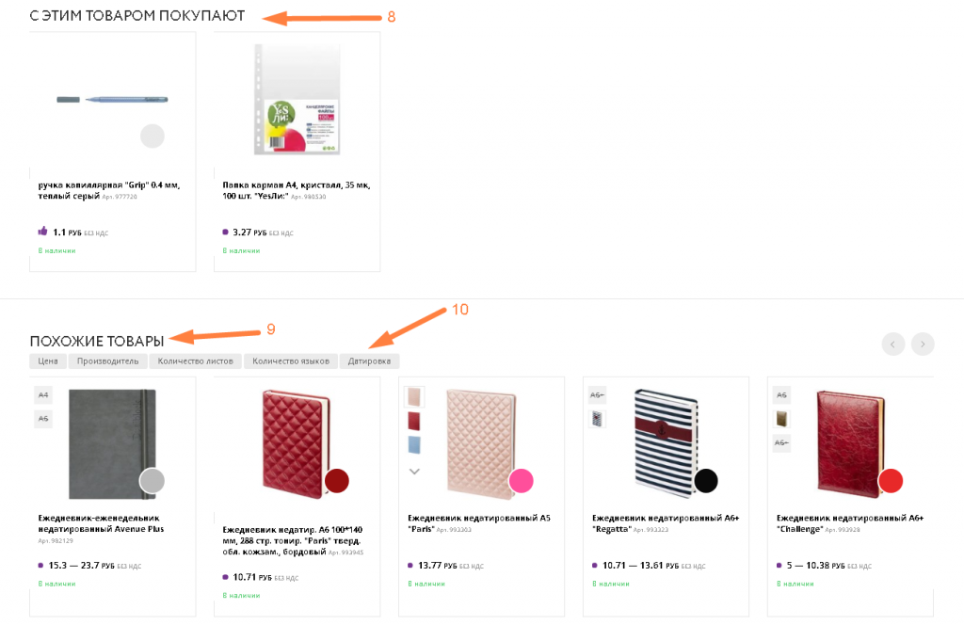The width and height of the screenshot is (964, 625).
Task: Switch to the 'Датировка' filter
Action: click(x=369, y=361)
